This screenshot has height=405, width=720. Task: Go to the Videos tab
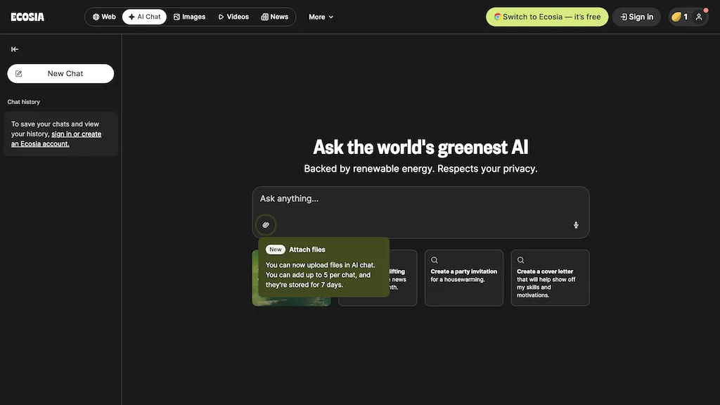[233, 17]
